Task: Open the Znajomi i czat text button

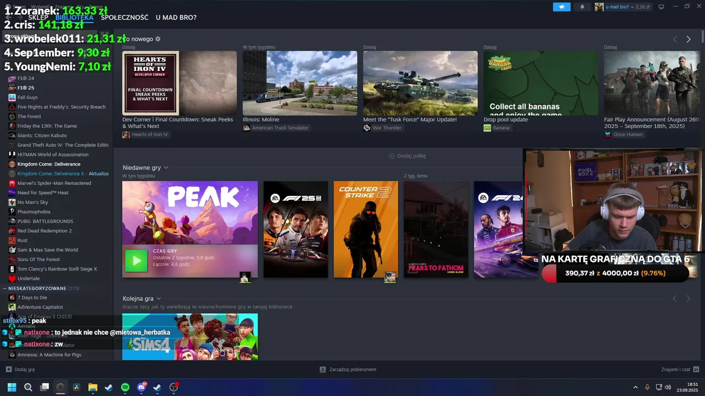Action: pyautogui.click(x=676, y=370)
